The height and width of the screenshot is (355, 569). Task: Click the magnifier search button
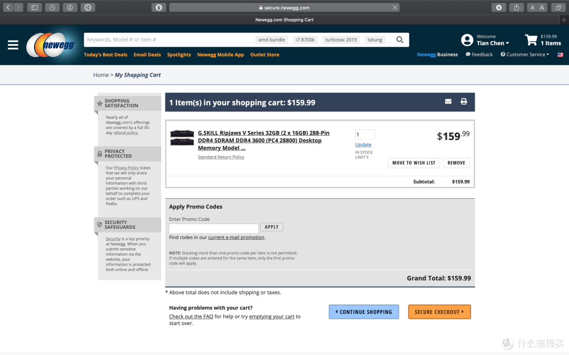(399, 39)
